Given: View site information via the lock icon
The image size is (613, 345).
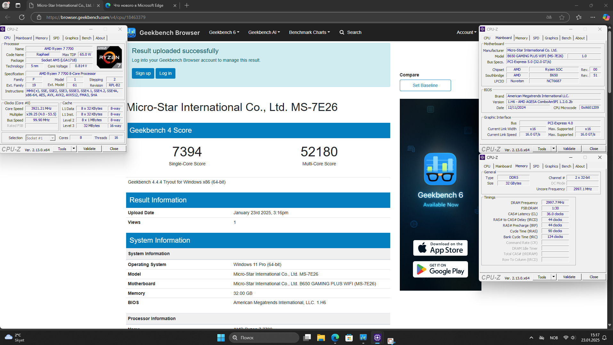Looking at the screenshot, I should pyautogui.click(x=39, y=17).
